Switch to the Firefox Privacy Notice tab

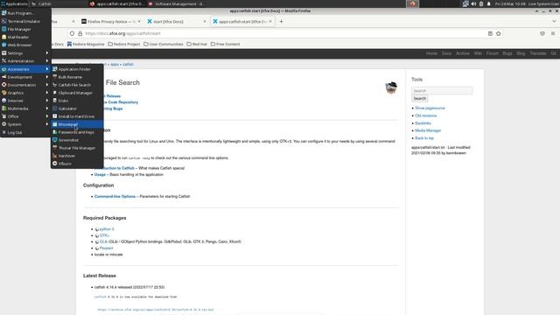[x=111, y=21]
